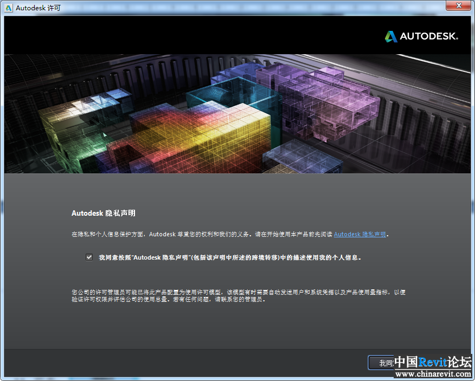The width and height of the screenshot is (475, 381).
Task: Click the privacy intro sentence starting '在隐私和个人信息'
Action: [202, 235]
